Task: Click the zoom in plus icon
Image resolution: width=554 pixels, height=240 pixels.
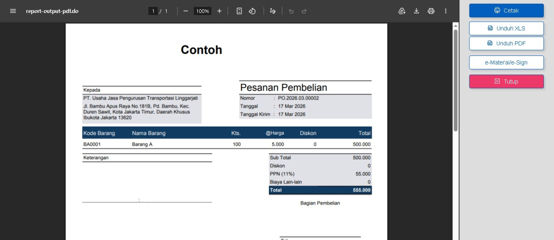Action: [x=219, y=11]
